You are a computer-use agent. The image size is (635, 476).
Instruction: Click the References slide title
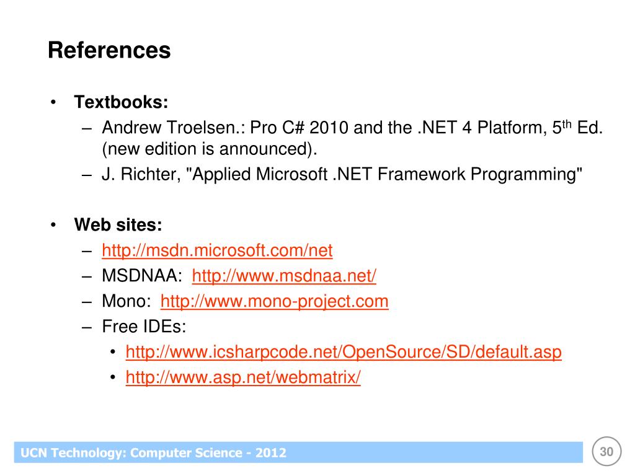(109, 50)
